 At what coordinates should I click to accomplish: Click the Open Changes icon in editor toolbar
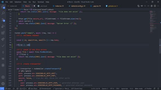point(138,6)
